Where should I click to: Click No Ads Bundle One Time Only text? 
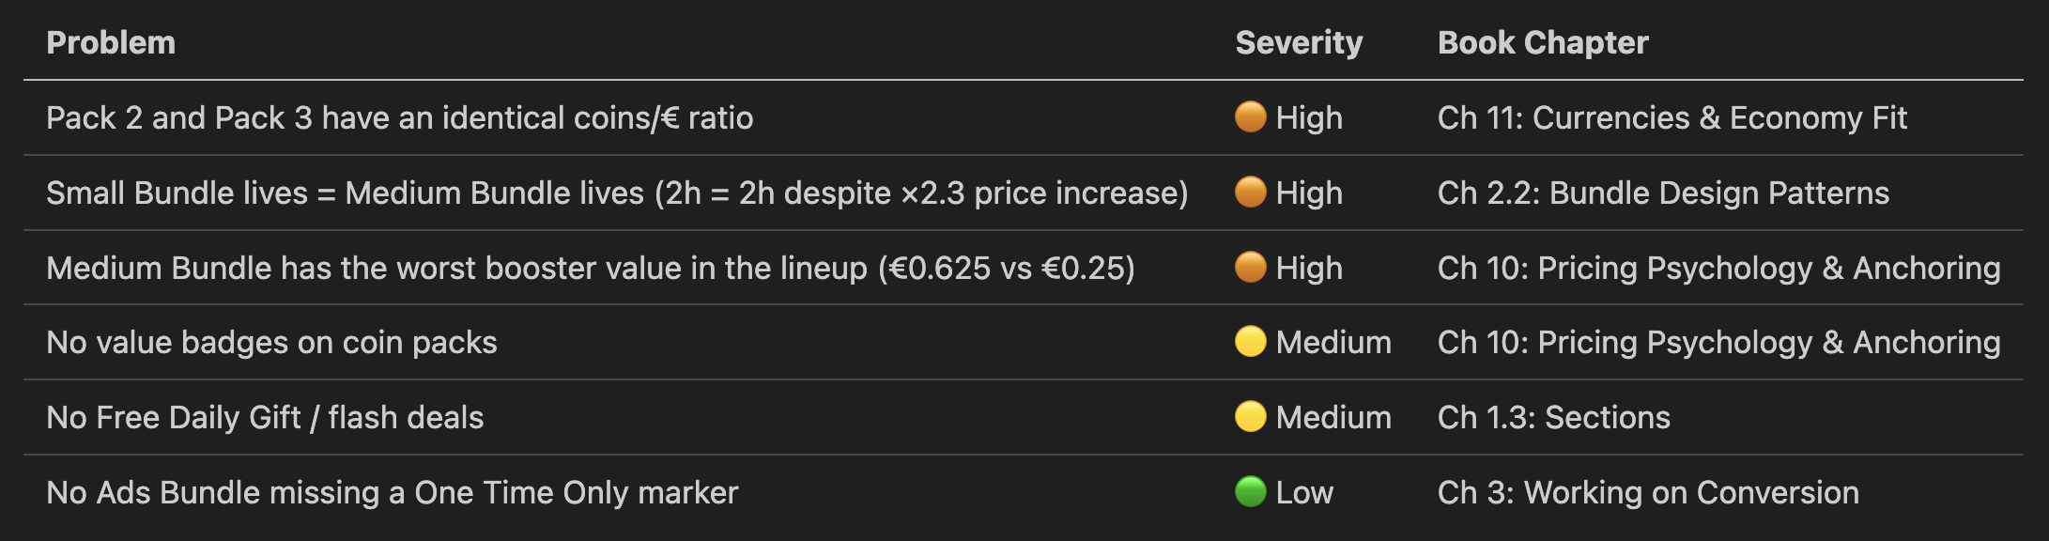392,492
